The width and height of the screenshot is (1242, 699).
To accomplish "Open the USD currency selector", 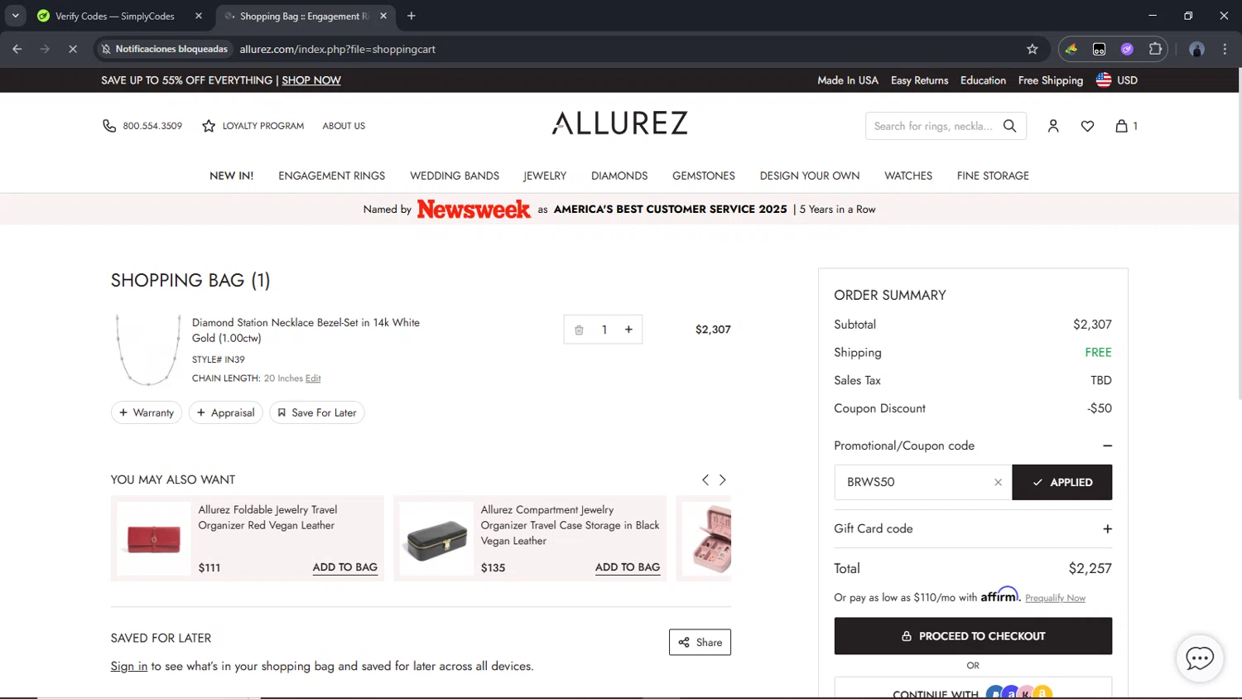I will (x=1117, y=80).
